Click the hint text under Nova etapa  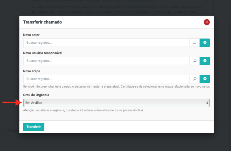[x=116, y=86]
